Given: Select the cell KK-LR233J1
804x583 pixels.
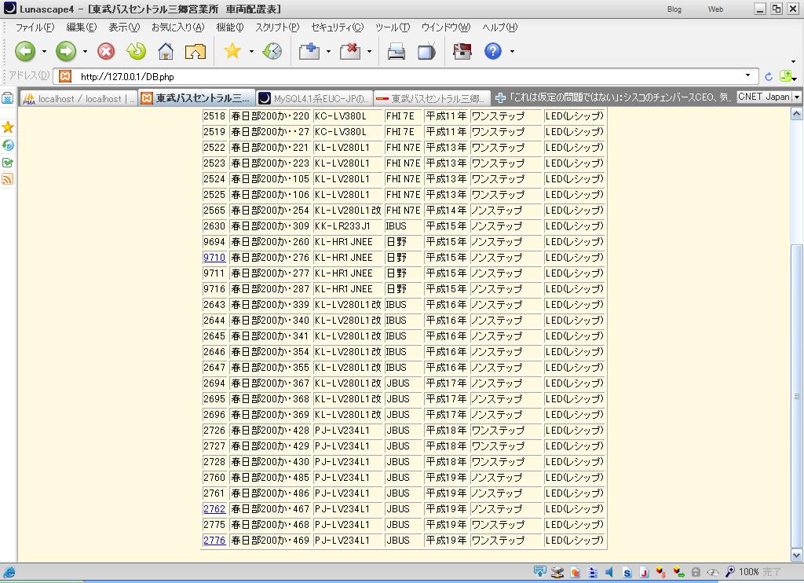Looking at the screenshot, I should pos(348,226).
